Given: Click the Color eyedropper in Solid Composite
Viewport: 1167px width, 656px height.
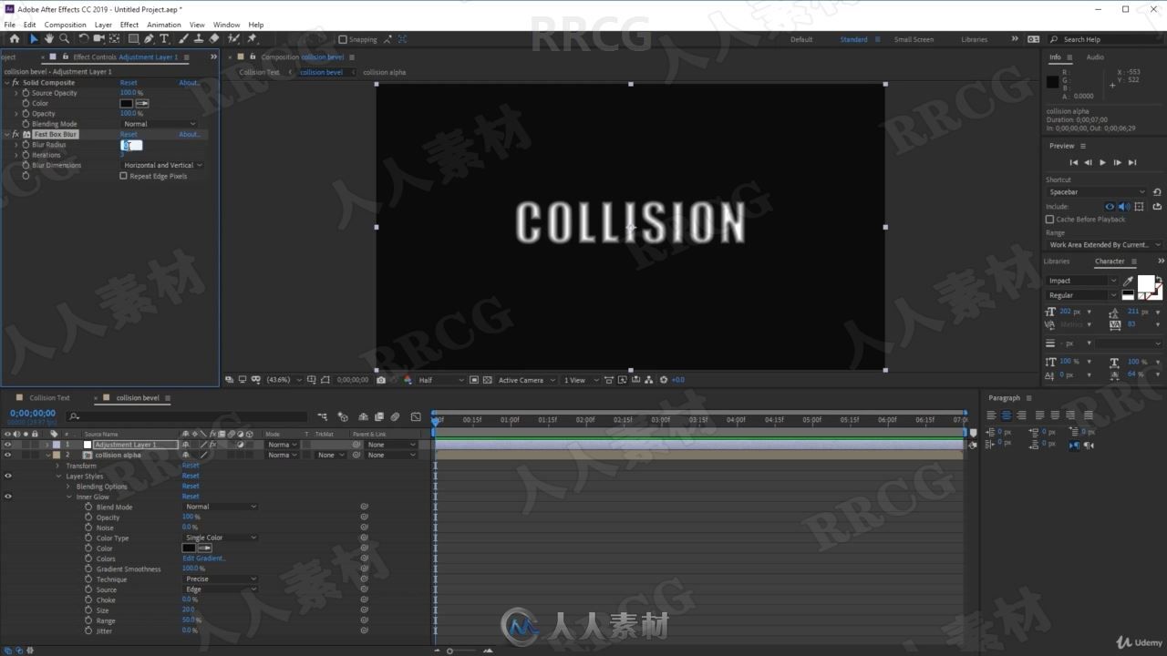Looking at the screenshot, I should [x=142, y=103].
